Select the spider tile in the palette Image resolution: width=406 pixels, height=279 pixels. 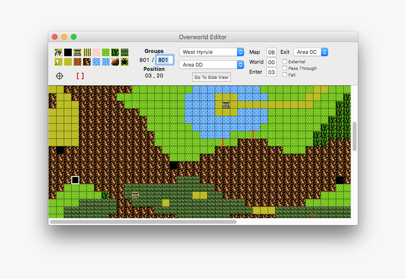pyautogui.click(x=124, y=62)
